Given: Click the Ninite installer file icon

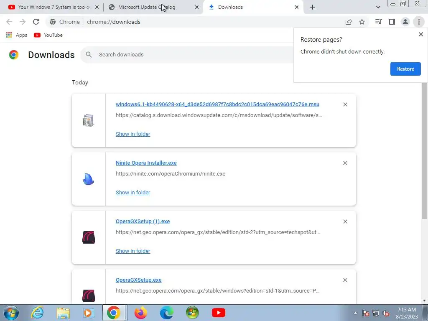Looking at the screenshot, I should 88,179.
